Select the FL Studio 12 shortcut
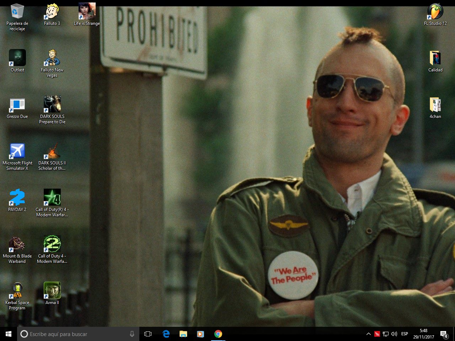 pos(435,14)
